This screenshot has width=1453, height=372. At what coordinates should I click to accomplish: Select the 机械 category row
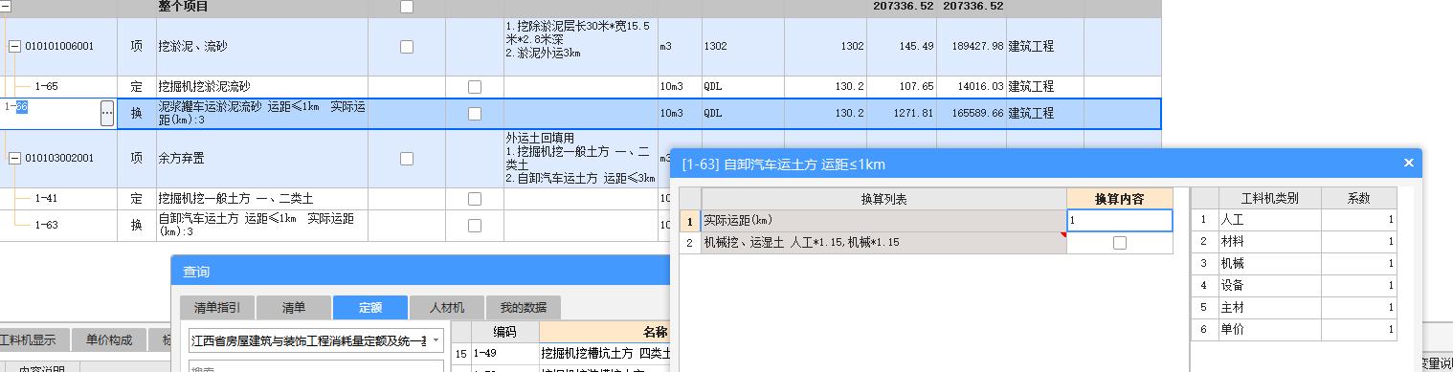click(x=1269, y=263)
